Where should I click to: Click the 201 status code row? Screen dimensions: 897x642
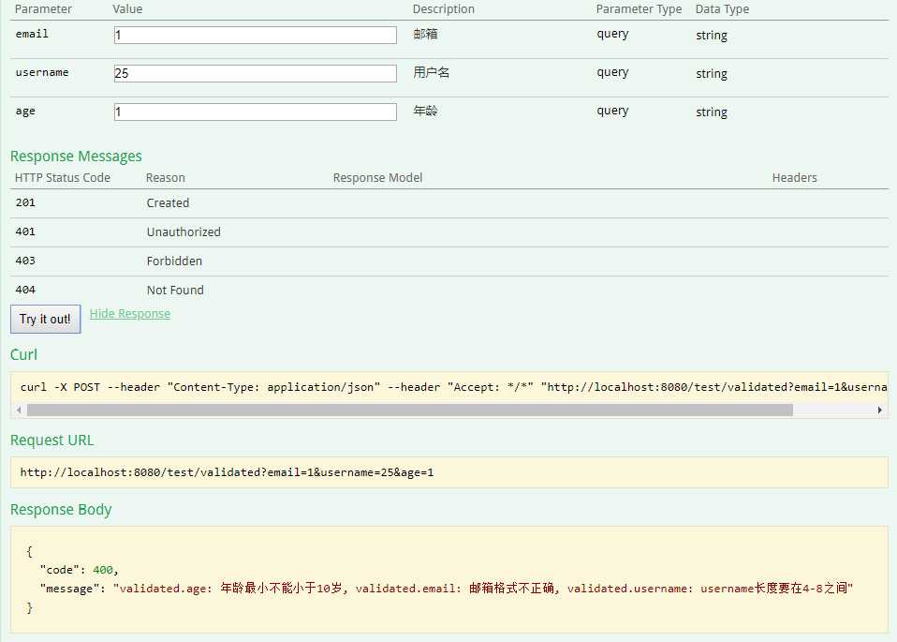(x=449, y=202)
